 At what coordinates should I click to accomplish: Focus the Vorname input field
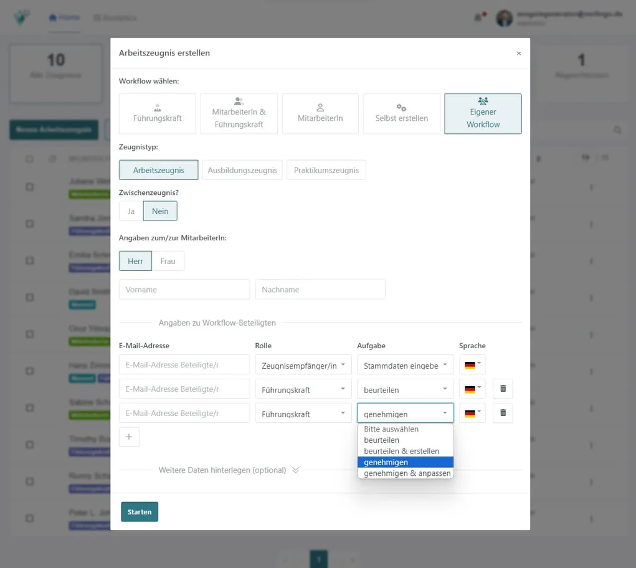(184, 289)
